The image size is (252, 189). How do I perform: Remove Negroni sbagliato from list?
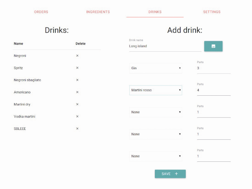(77, 80)
